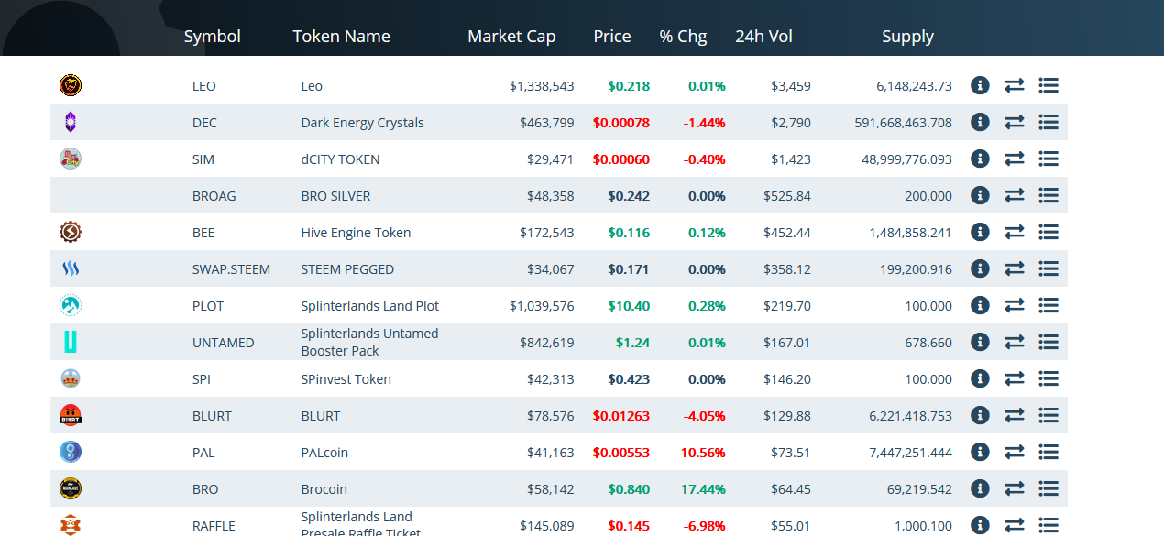Click Brocoin price $0.840
The image size is (1164, 536).
629,489
